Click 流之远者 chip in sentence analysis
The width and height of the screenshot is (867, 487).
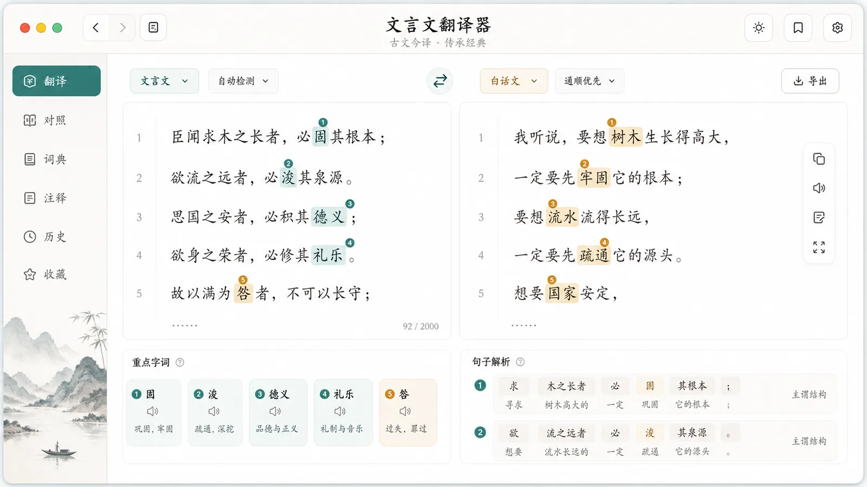point(566,433)
